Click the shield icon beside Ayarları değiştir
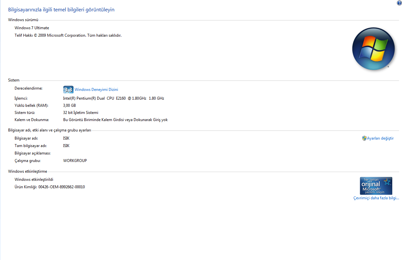The image size is (402, 260). click(364, 138)
